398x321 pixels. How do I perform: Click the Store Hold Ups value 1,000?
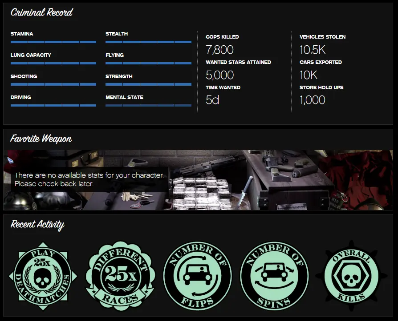(312, 100)
